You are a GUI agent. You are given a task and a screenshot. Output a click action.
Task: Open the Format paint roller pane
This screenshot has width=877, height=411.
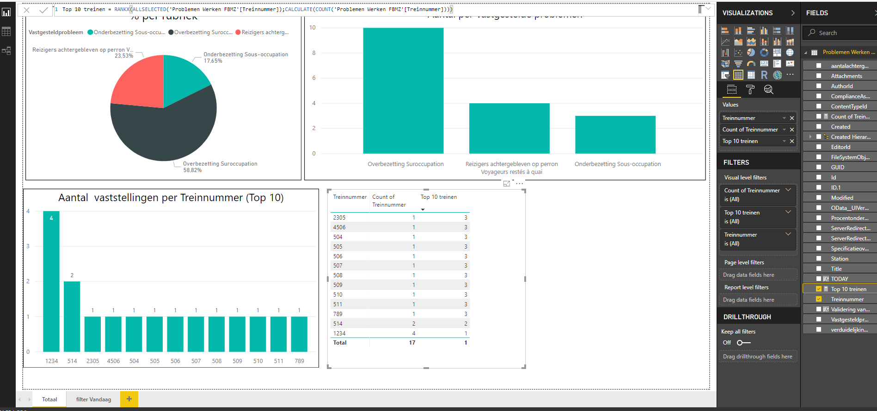750,89
